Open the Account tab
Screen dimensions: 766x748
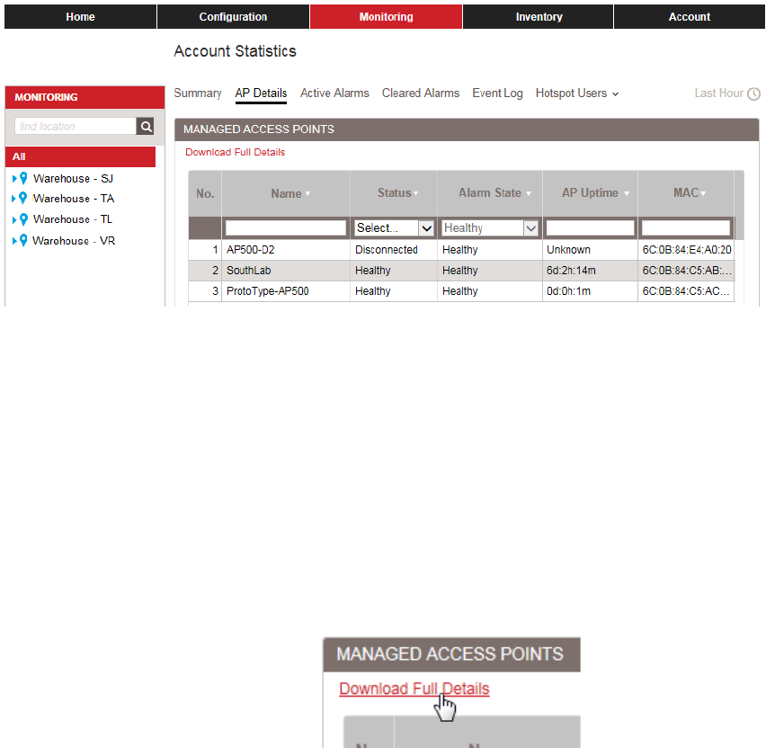click(690, 16)
